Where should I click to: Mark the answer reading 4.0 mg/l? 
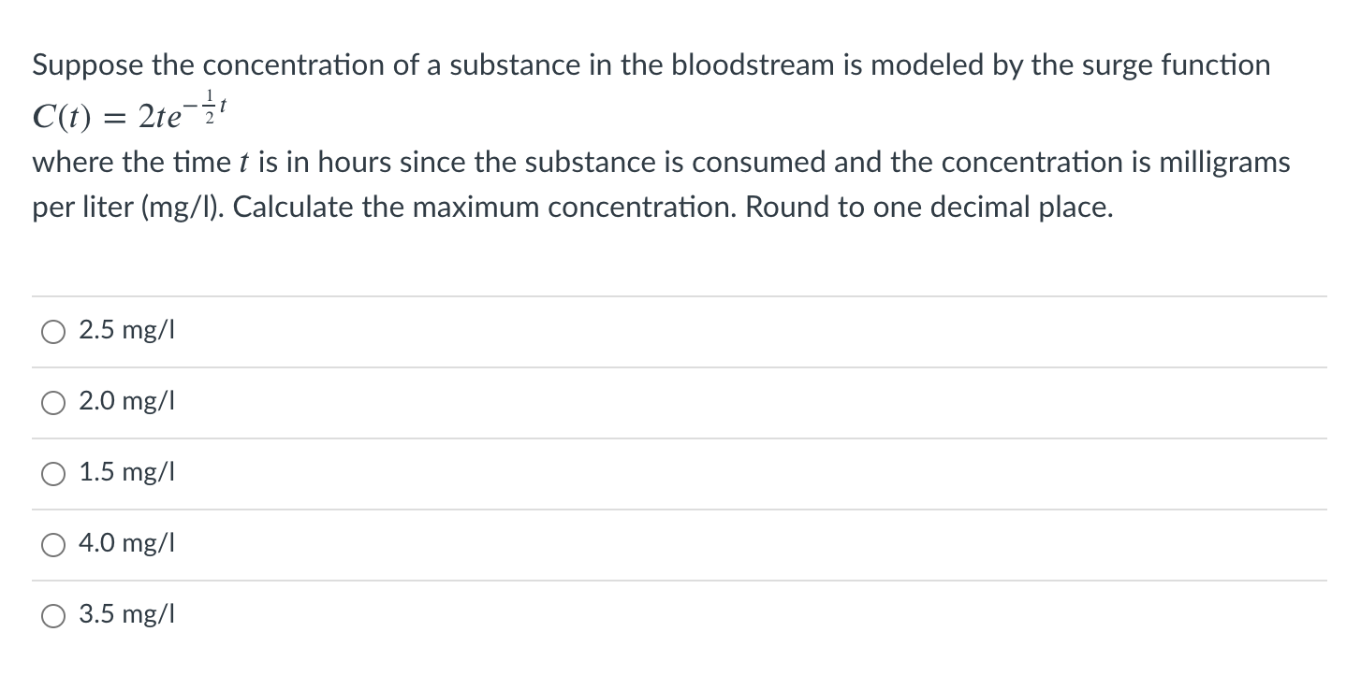pyautogui.click(x=126, y=544)
